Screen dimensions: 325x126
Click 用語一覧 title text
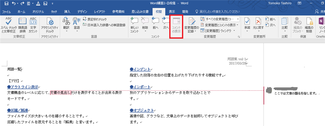(14, 69)
